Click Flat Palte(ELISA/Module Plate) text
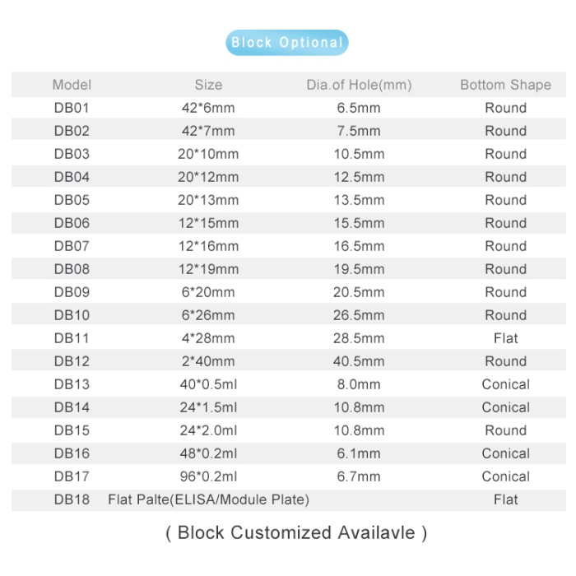Image resolution: width=576 pixels, height=576 pixels. click(208, 499)
